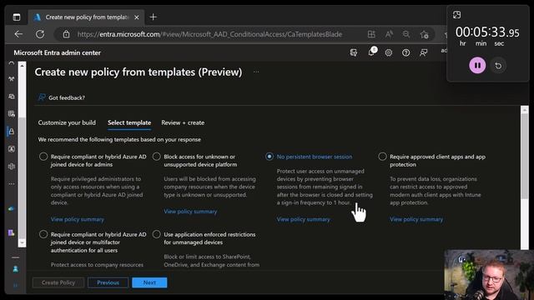Image resolution: width=534 pixels, height=300 pixels.
Task: Open the browser apps grid icon
Action: point(371,34)
